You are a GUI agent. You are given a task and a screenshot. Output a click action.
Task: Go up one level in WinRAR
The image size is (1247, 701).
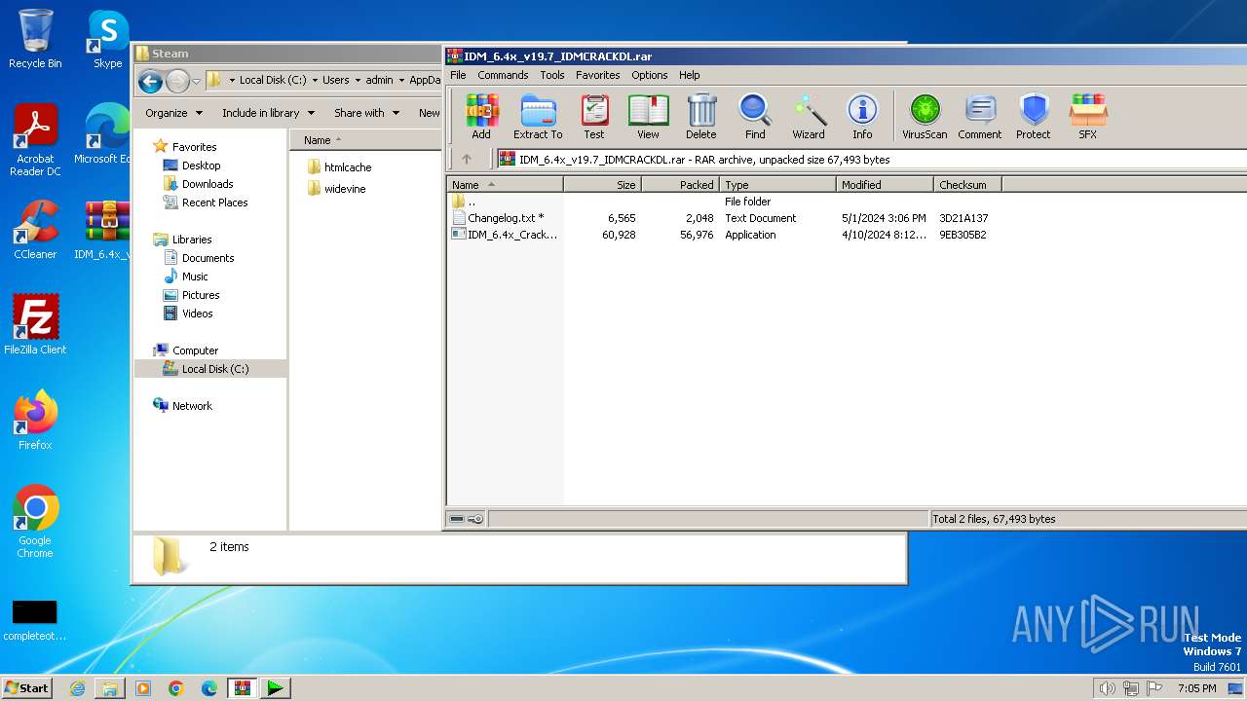click(x=467, y=159)
